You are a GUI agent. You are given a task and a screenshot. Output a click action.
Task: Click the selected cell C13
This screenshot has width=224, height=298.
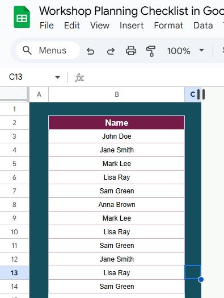coord(193,272)
